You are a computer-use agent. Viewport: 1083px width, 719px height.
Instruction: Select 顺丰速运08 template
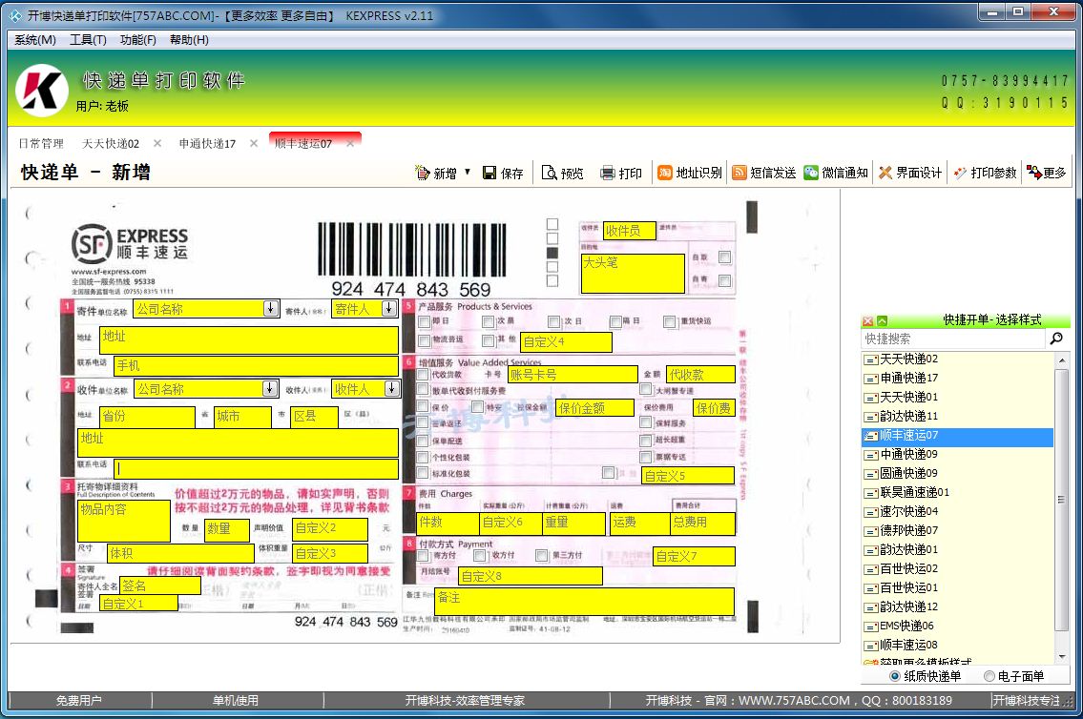(958, 646)
